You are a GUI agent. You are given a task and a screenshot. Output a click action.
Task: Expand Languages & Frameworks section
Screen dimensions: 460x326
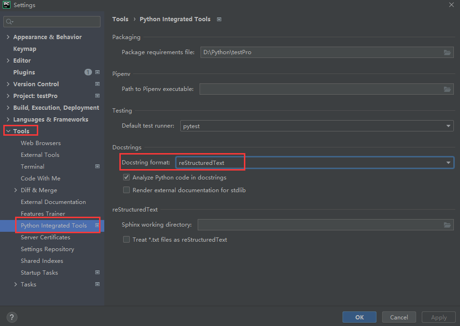point(8,119)
